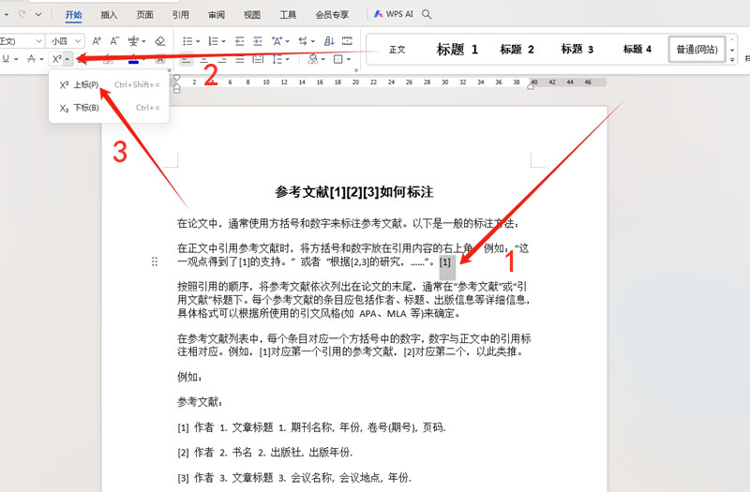The height and width of the screenshot is (492, 750).
Task: Switch to the 会员专享 tab
Action: (332, 15)
